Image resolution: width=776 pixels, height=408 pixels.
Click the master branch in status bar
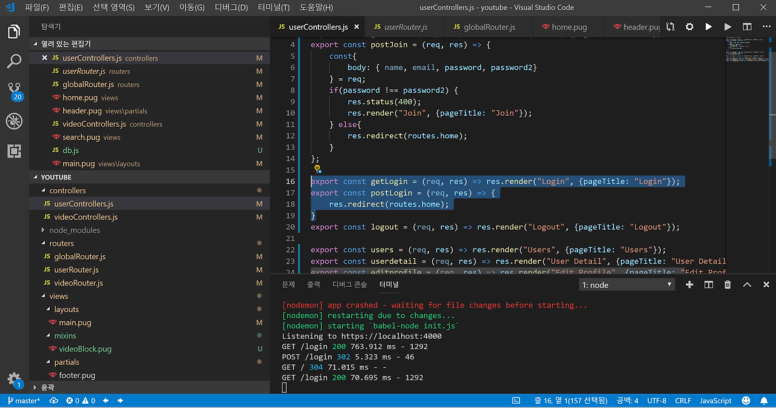pos(23,401)
